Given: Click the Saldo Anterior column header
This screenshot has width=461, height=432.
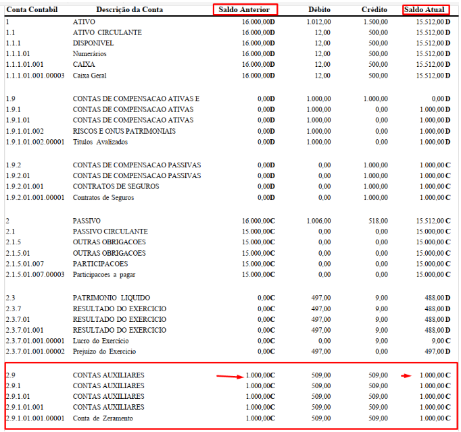Looking at the screenshot, I should pos(244,9).
